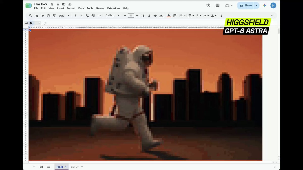Open the Gemini spark assistant
Image resolution: width=303 pixels, height=170 pixels.
pyautogui.click(x=265, y=5)
